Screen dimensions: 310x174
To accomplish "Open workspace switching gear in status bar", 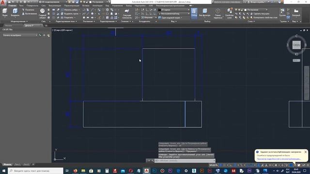I will click(x=276, y=165).
